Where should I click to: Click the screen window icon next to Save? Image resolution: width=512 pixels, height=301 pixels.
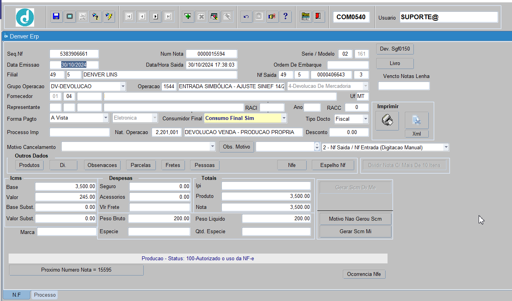tap(69, 16)
